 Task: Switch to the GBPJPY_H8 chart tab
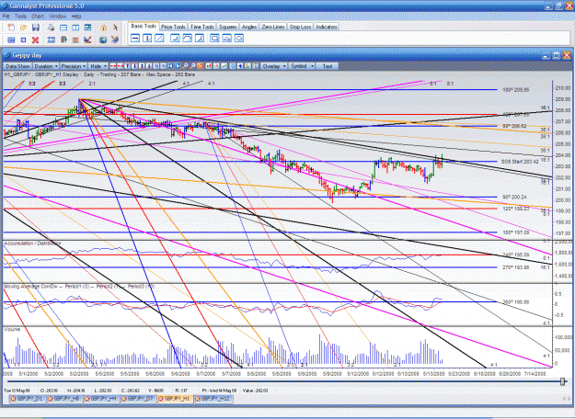pos(65,399)
